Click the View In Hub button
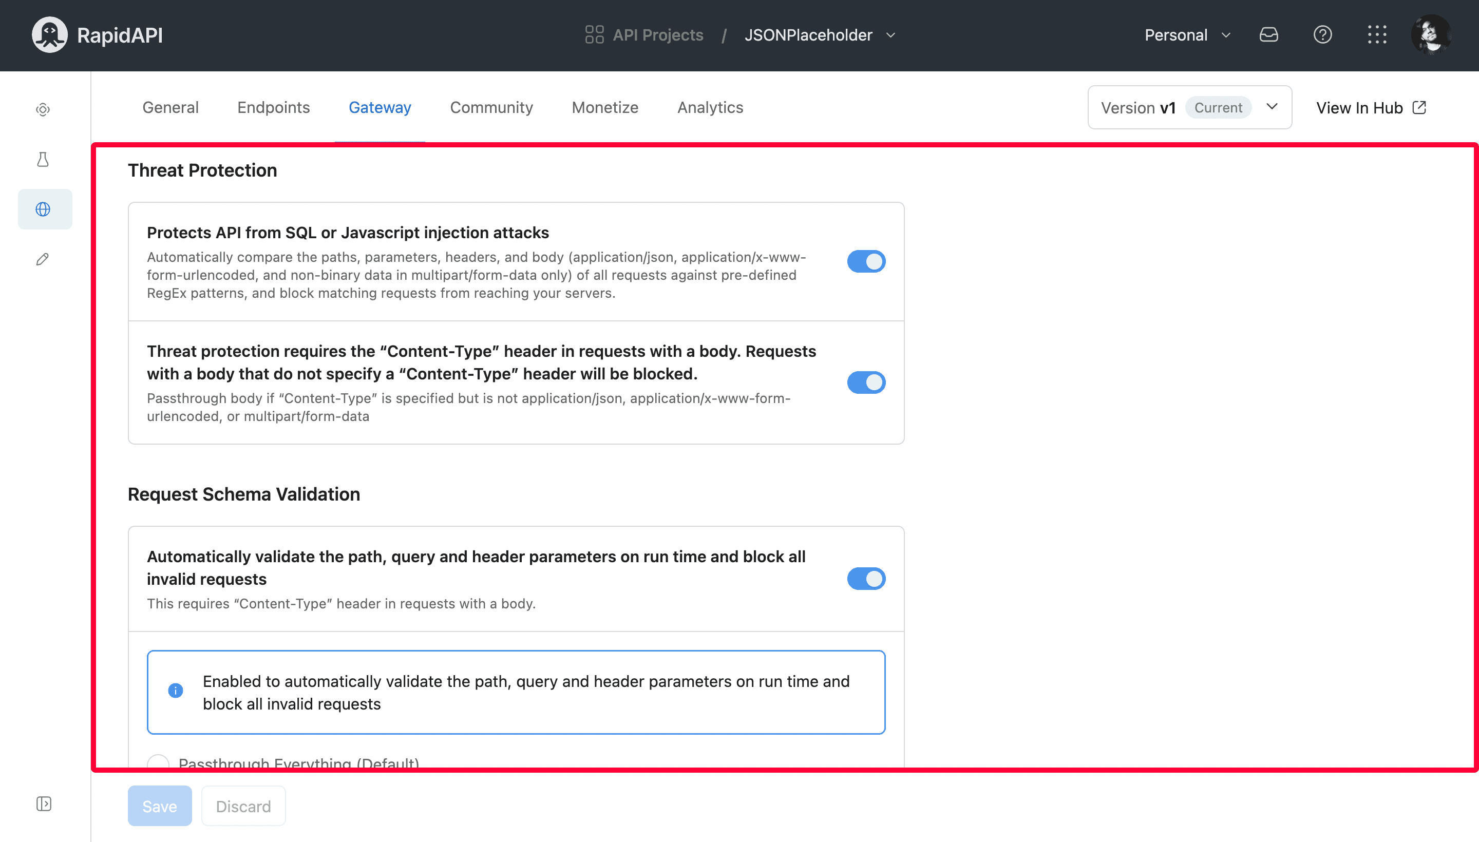This screenshot has width=1479, height=842. tap(1370, 107)
